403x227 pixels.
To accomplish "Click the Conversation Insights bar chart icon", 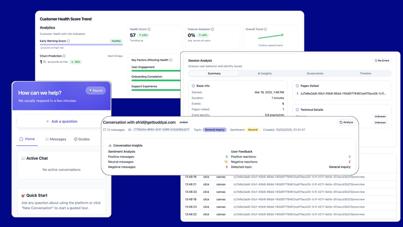I will point(110,146).
